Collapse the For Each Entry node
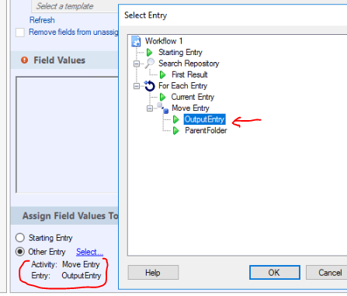The image size is (347, 296). tap(137, 86)
